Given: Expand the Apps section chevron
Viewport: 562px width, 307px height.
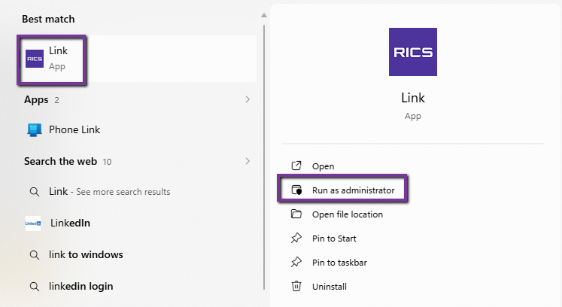Looking at the screenshot, I should (x=248, y=99).
